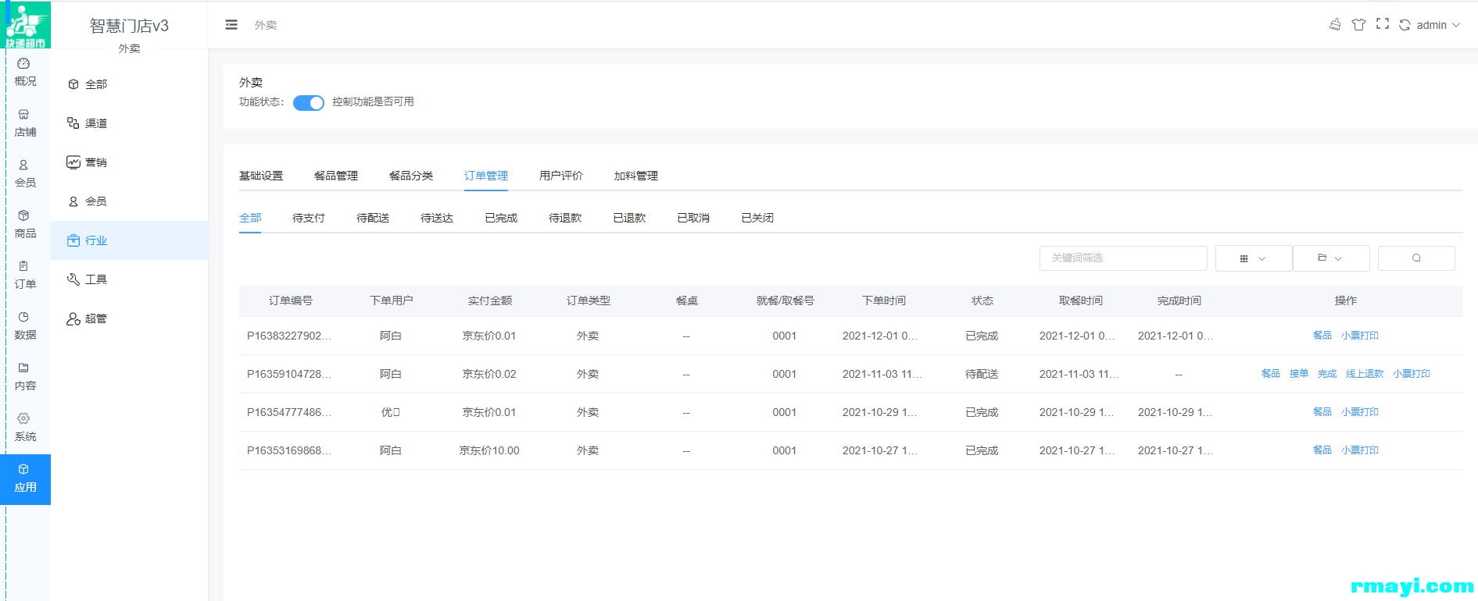
Task: Click 餐品 for order P16359104728
Action: (x=1271, y=374)
